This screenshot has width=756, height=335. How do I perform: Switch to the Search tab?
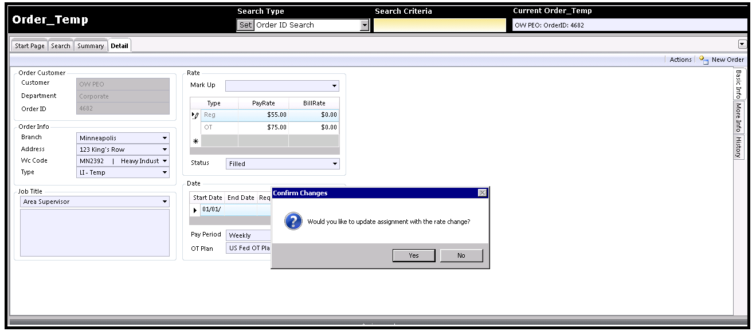tap(60, 46)
